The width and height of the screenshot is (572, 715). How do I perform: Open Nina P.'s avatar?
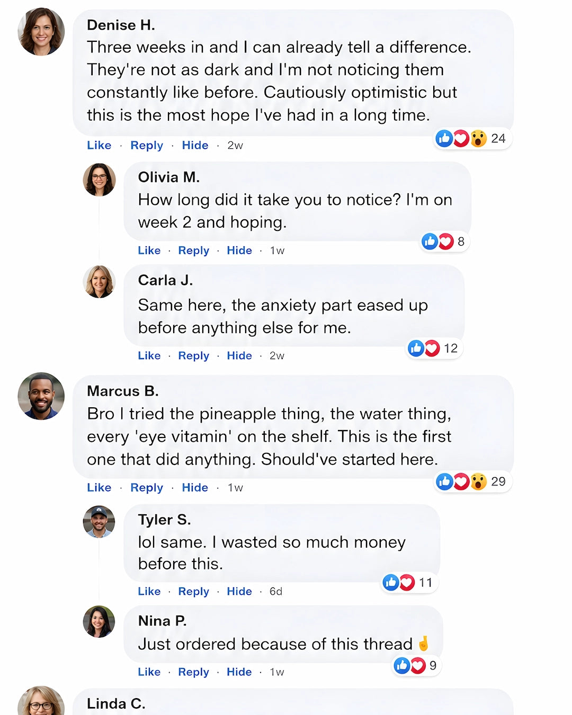(x=99, y=621)
